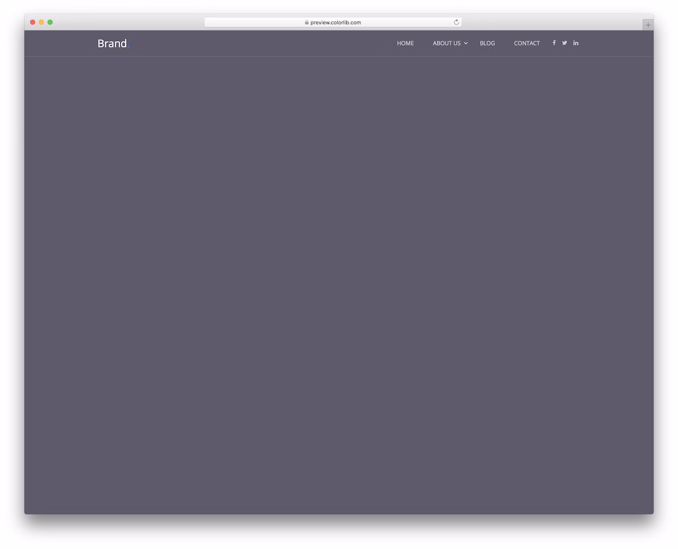This screenshot has height=549, width=678.
Task: Reload the page using the refresh icon
Action: point(456,23)
